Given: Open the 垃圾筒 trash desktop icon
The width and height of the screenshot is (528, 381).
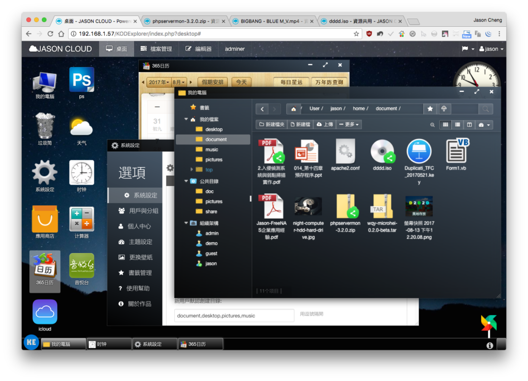Looking at the screenshot, I should click(45, 129).
